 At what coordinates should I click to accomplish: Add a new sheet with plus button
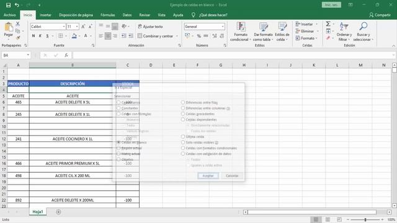(x=58, y=212)
